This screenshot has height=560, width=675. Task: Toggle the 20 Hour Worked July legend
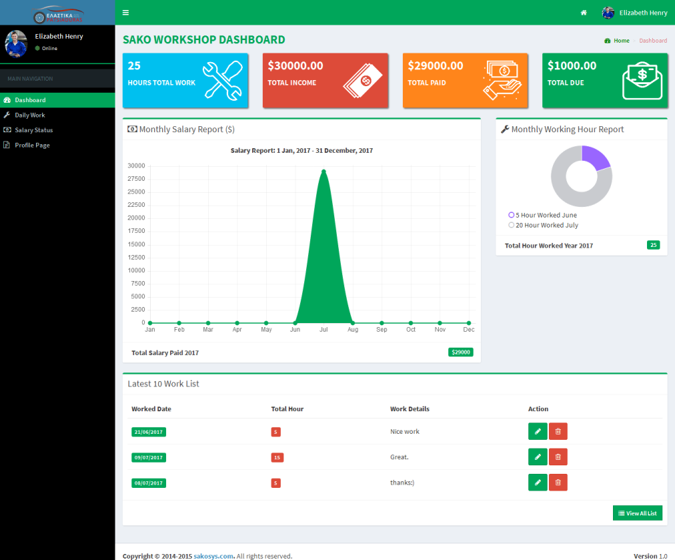(543, 225)
